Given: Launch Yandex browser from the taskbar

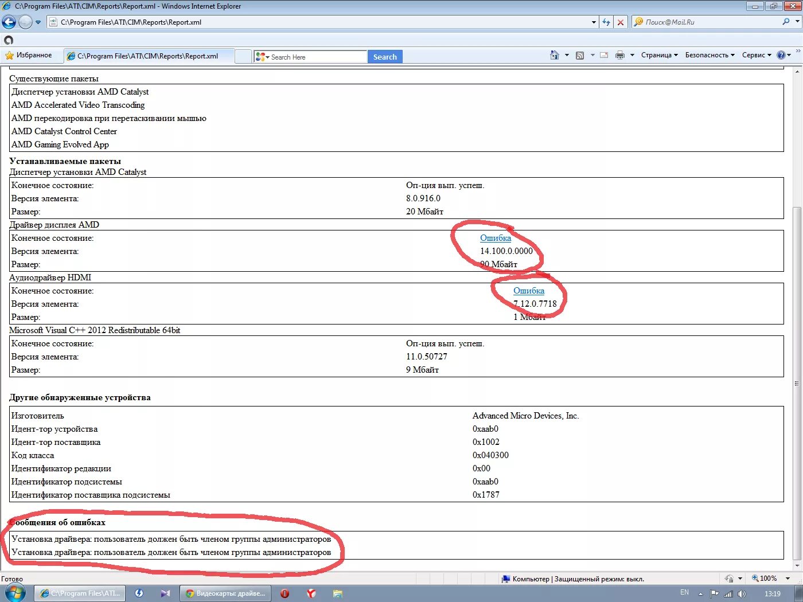Looking at the screenshot, I should click(x=311, y=593).
